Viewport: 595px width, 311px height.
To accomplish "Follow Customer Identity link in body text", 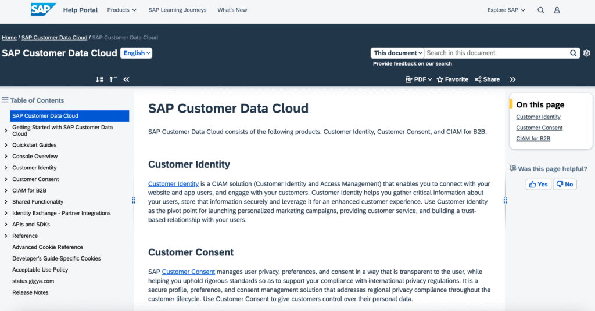I will click(173, 184).
